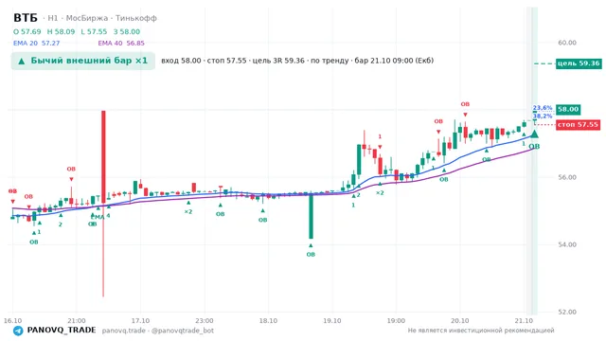The image size is (606, 341).
Task: Click the Telegram logo icon next to PANOVQ_TRADE
Action: pos(18,331)
